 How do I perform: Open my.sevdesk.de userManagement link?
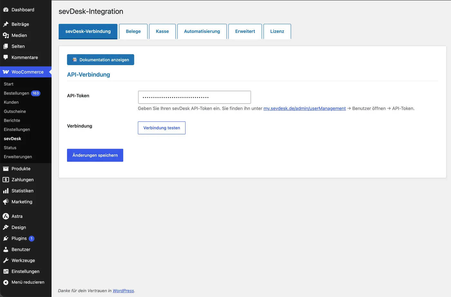(304, 108)
